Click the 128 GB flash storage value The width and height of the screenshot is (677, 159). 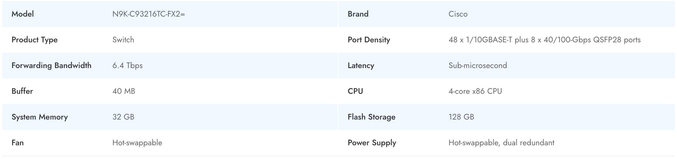coord(461,117)
